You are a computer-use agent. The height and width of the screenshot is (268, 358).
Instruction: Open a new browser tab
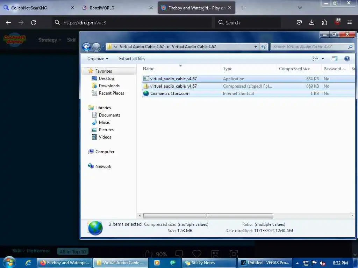pos(243,8)
